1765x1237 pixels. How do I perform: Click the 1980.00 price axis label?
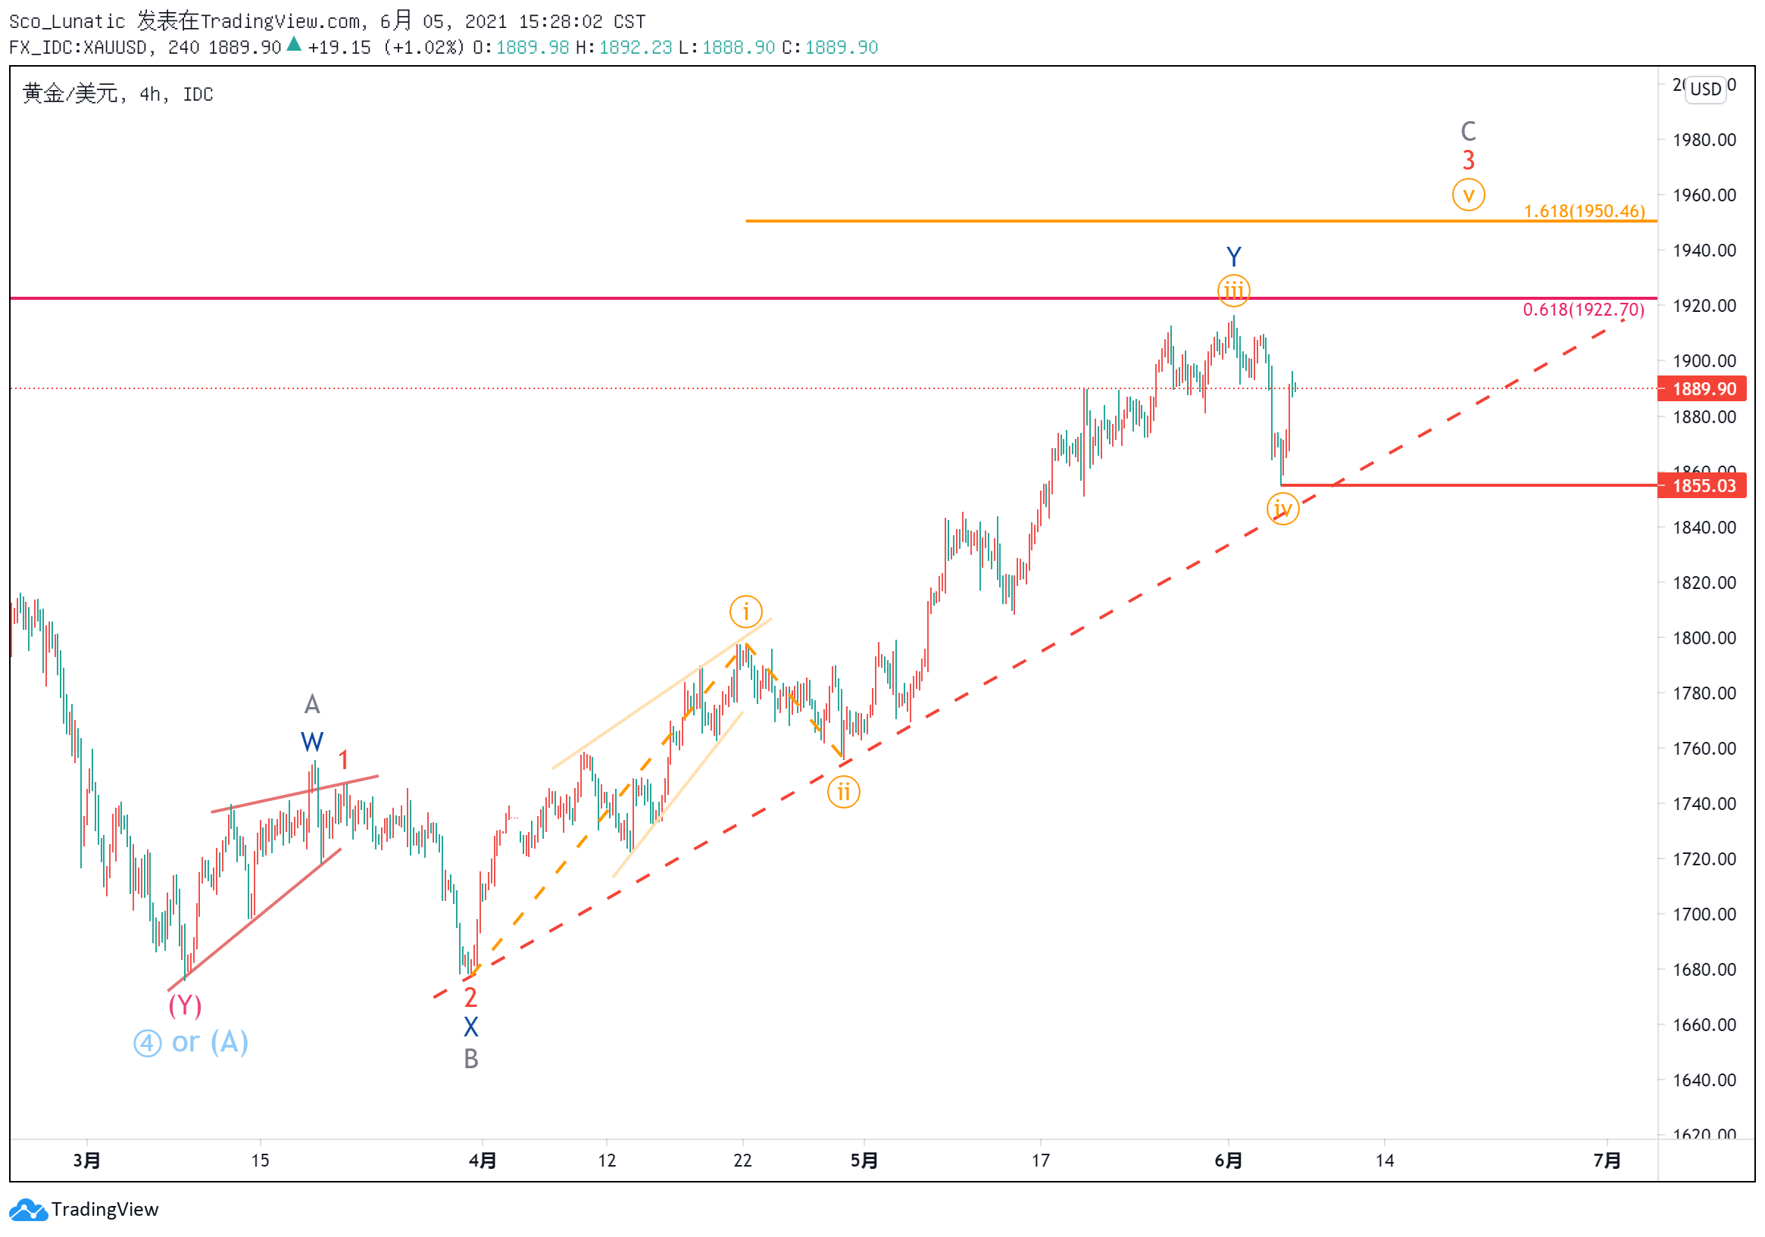1704,140
